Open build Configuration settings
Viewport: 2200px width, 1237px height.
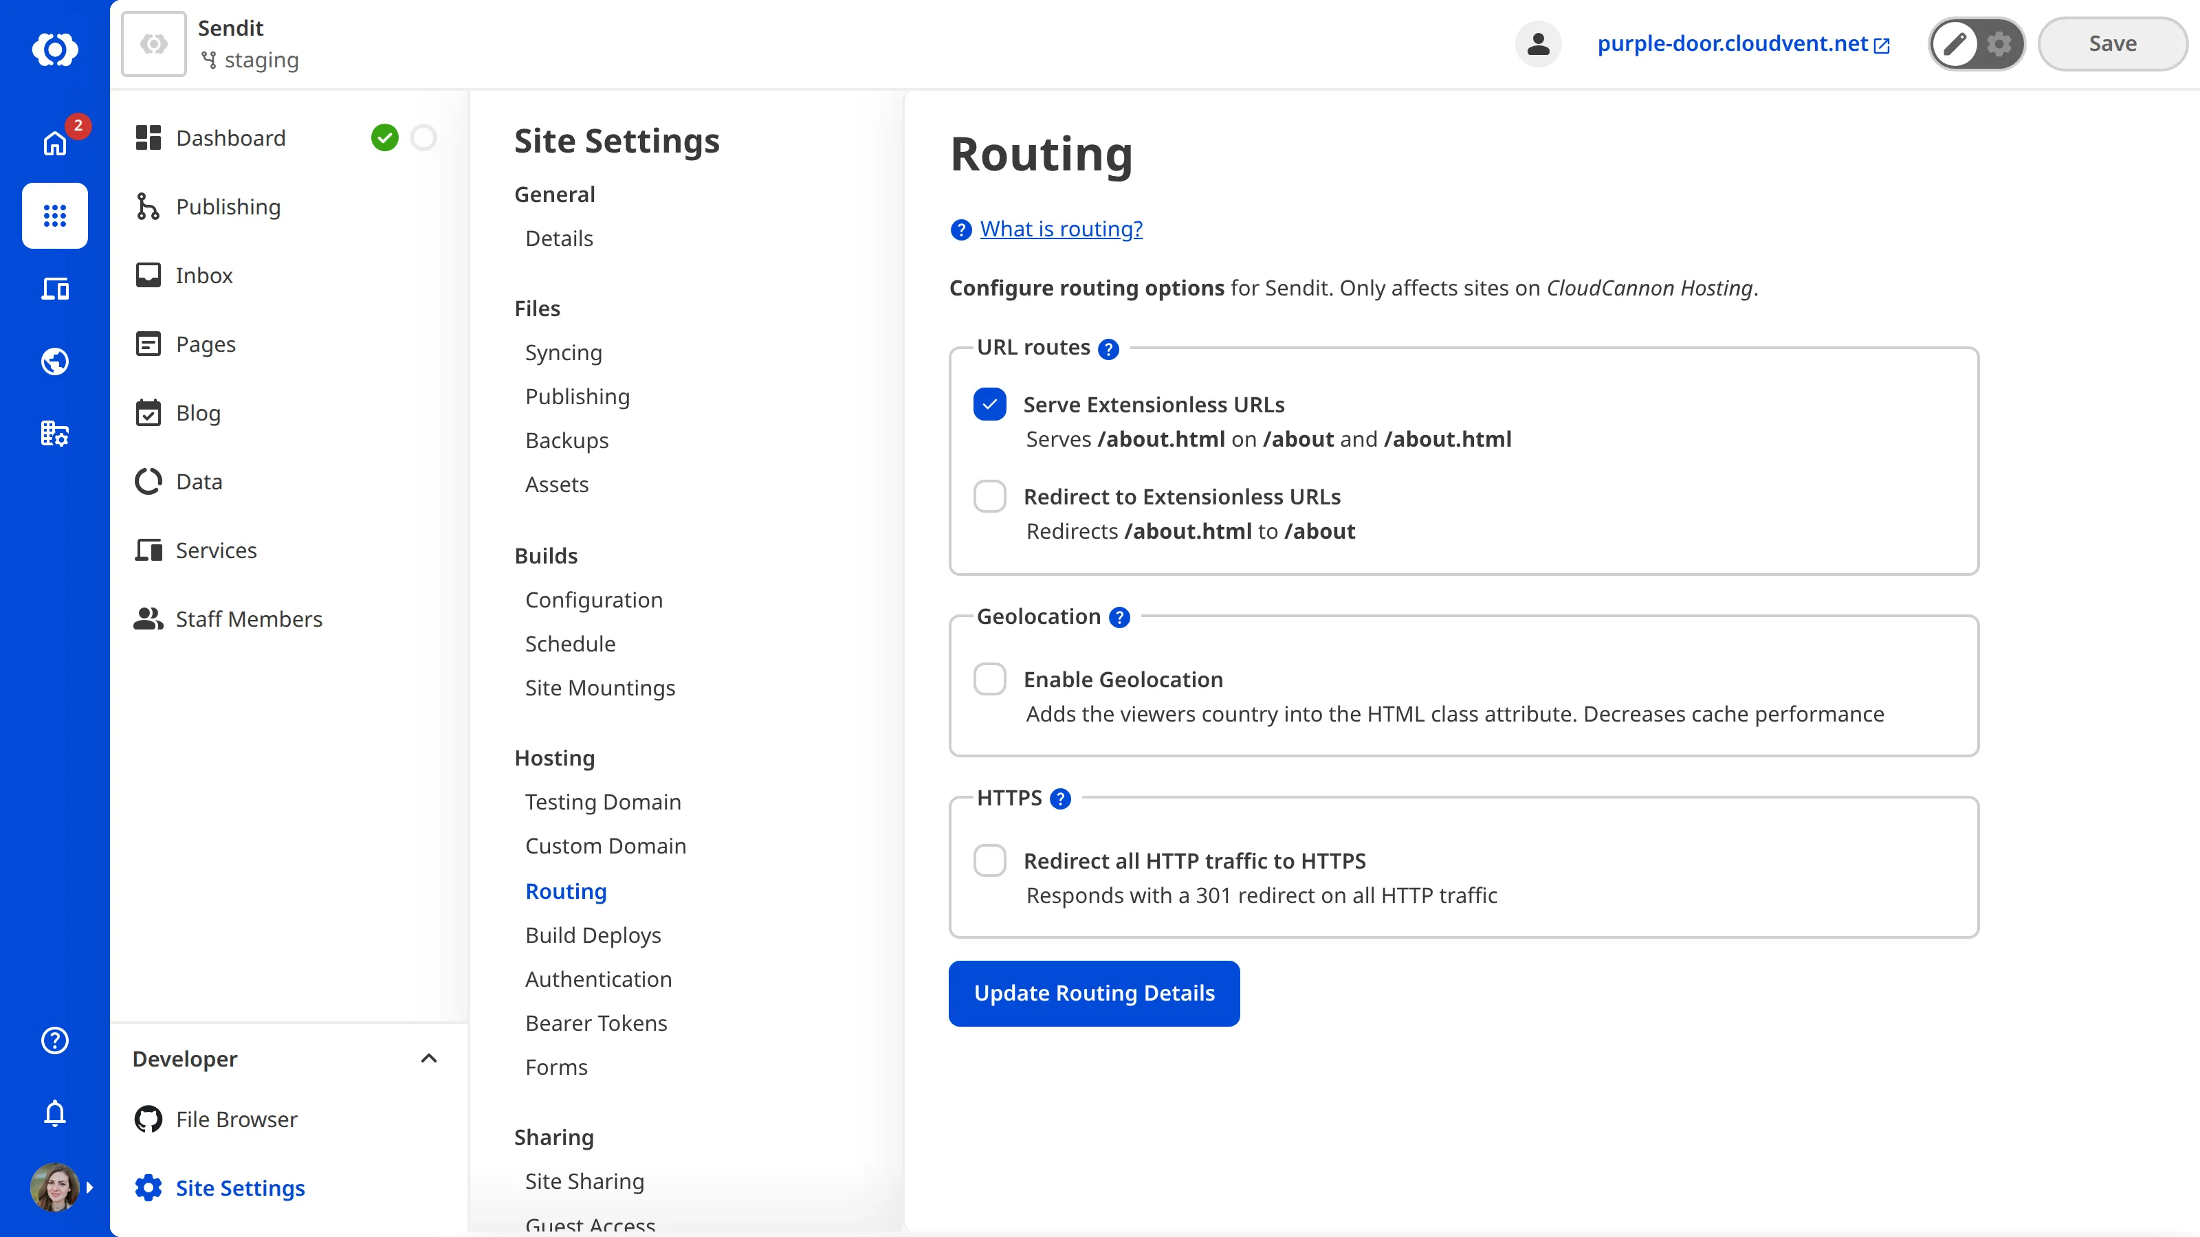click(x=593, y=599)
